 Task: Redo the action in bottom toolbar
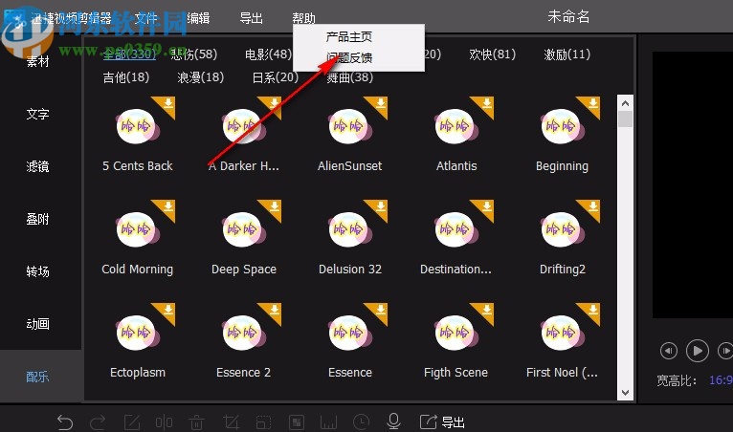click(98, 422)
